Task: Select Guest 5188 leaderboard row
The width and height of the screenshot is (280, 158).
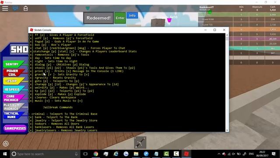Action: point(239,19)
